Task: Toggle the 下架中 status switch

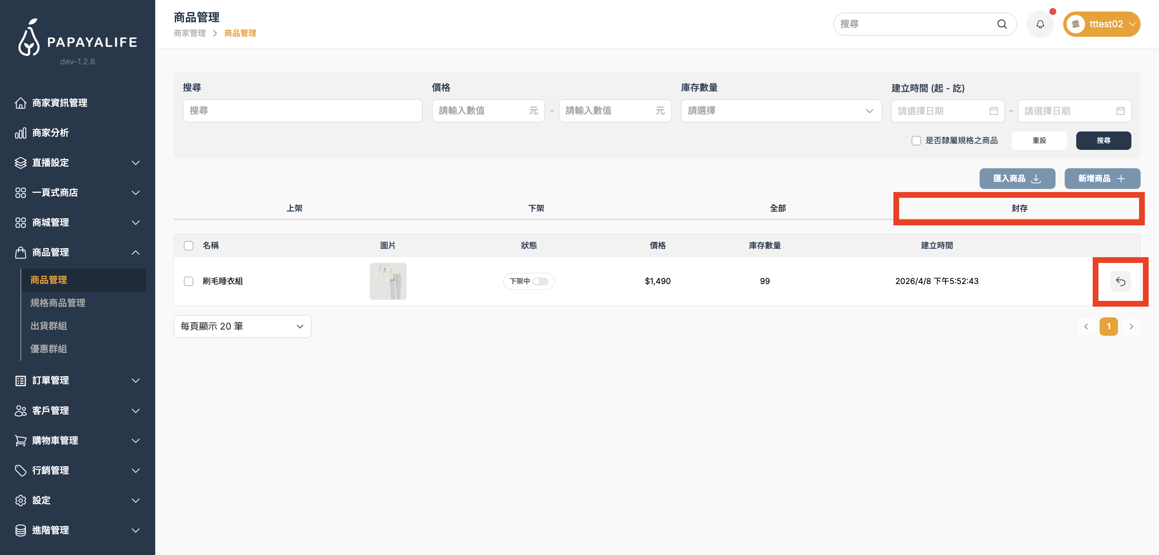Action: 540,281
